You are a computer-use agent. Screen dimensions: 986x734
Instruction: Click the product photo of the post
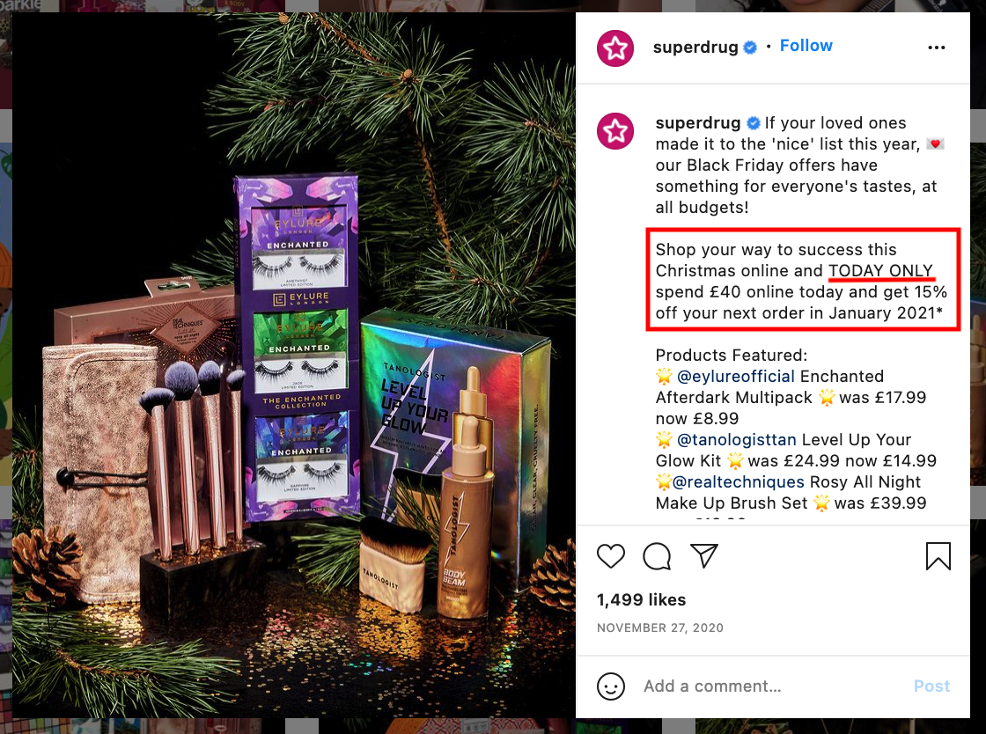[x=294, y=365]
